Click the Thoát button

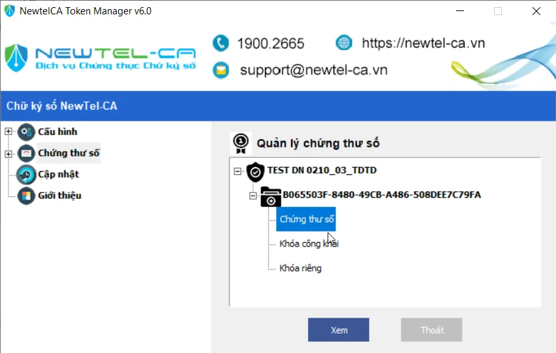(431, 330)
